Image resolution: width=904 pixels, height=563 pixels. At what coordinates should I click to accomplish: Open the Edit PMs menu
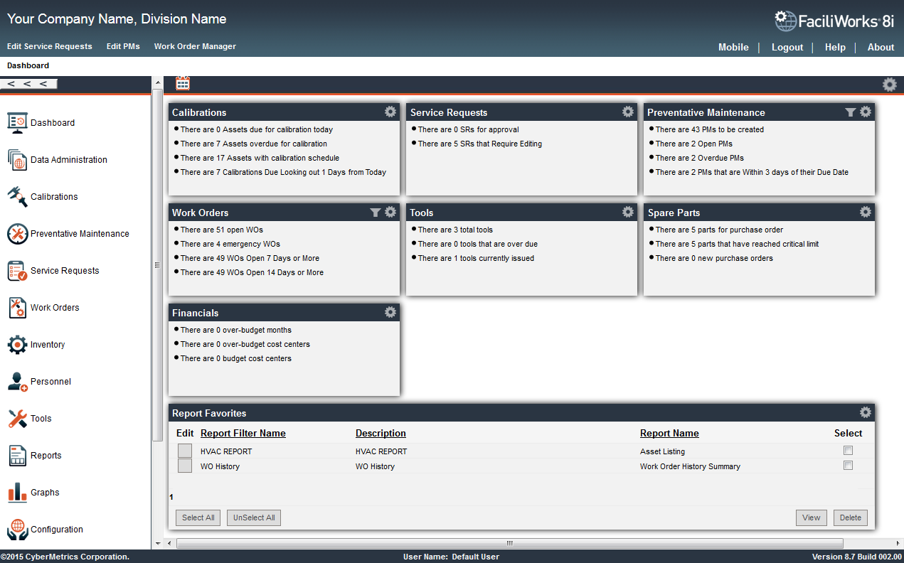point(123,46)
